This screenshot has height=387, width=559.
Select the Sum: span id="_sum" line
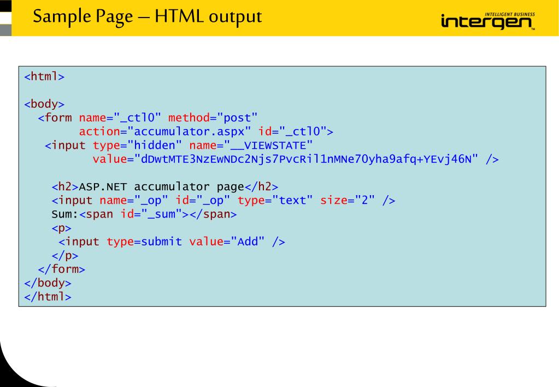(144, 214)
